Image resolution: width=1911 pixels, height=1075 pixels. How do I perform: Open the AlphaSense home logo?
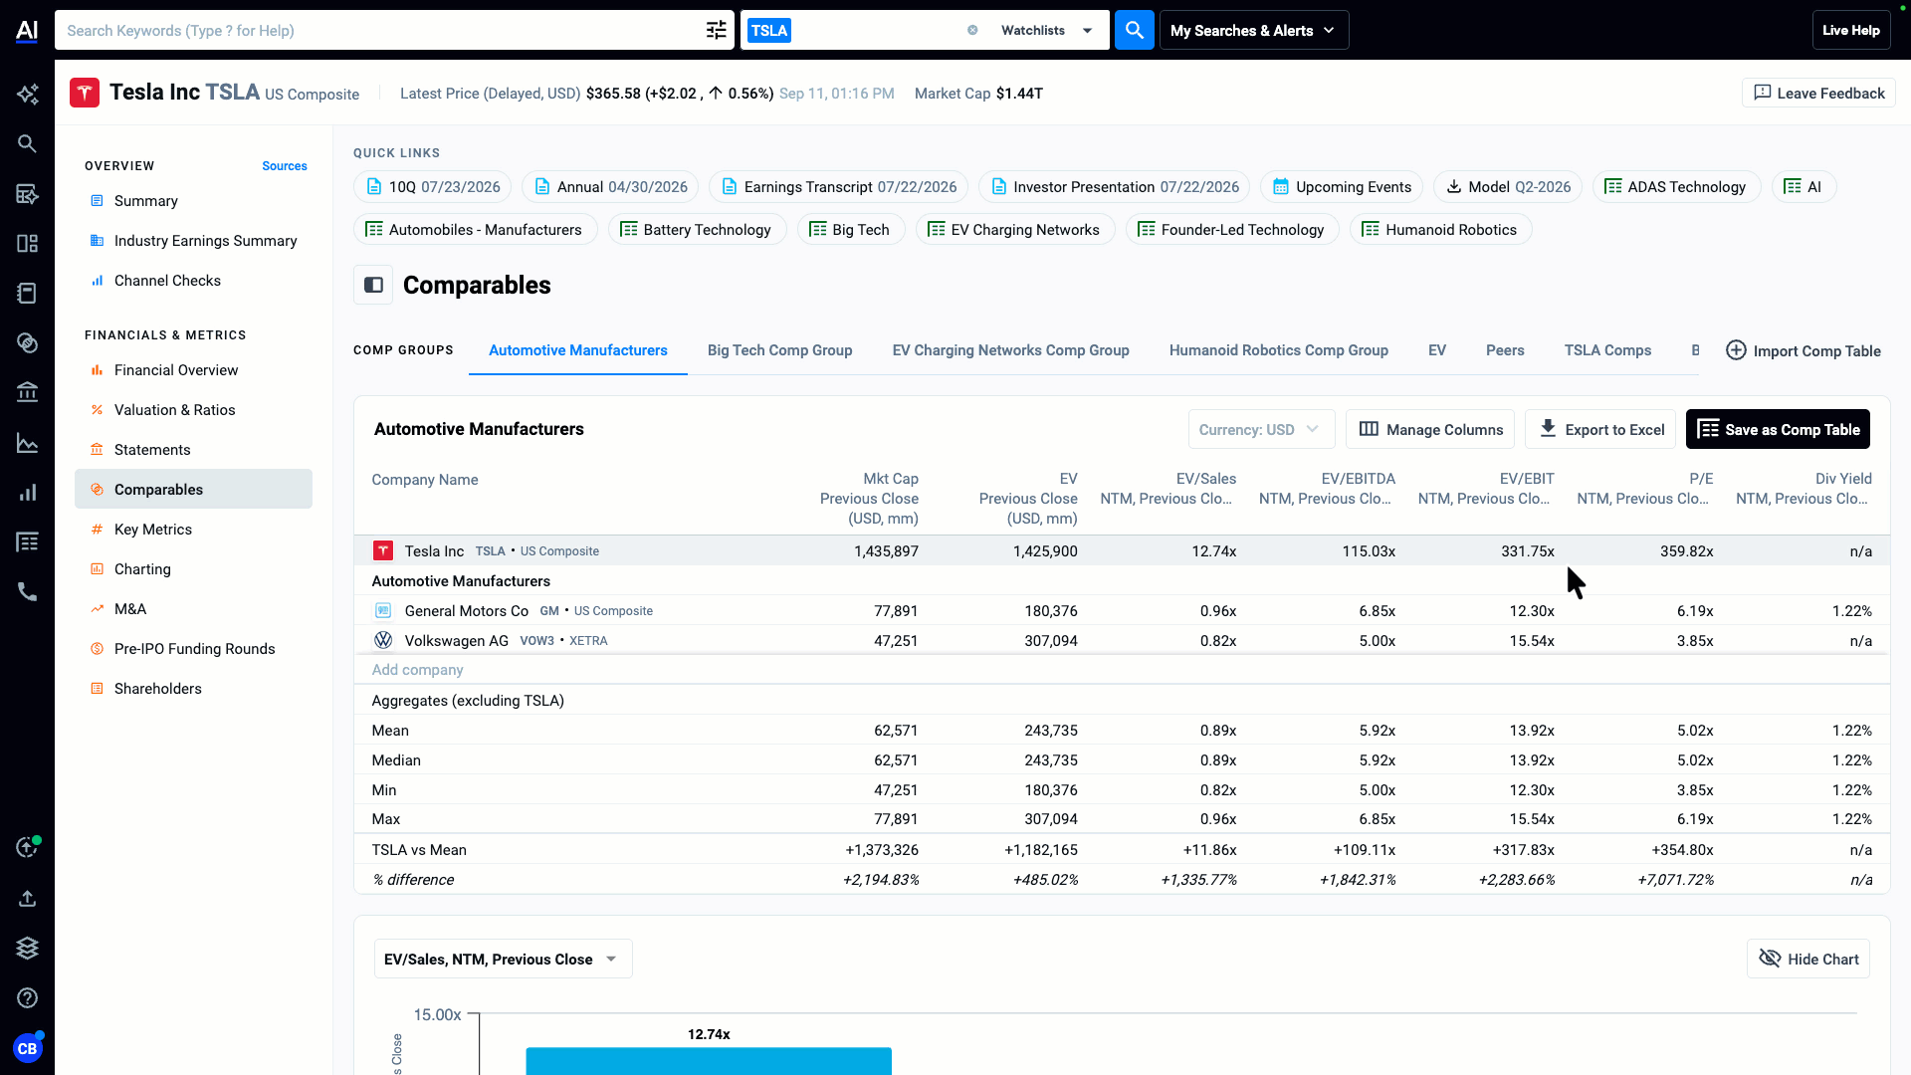click(x=27, y=30)
